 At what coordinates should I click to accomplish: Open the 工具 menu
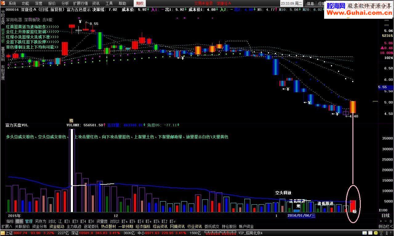coord(109,3)
